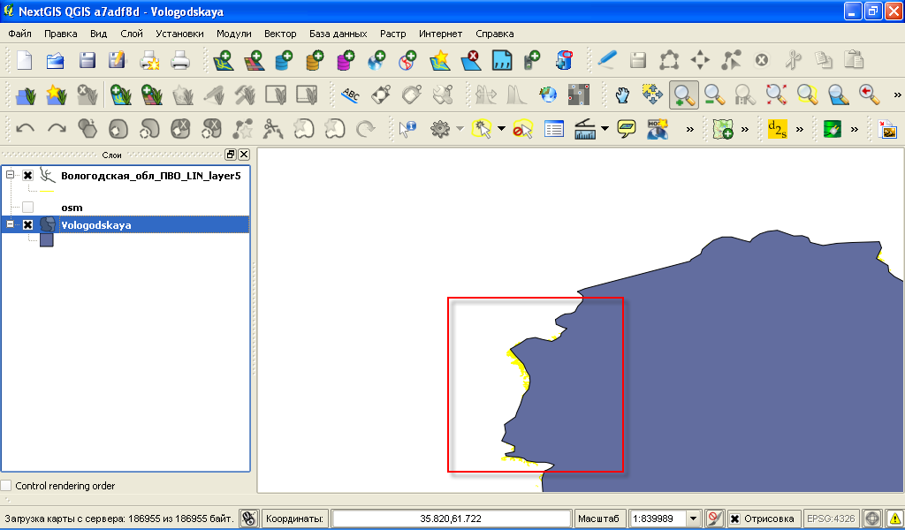This screenshot has height=530, width=905.
Task: Open the Растр menu
Action: 392,34
